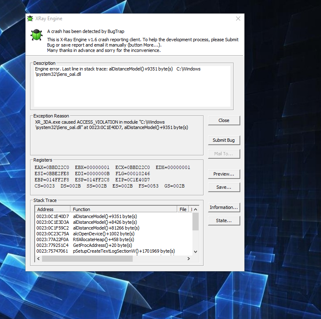This screenshot has height=319, width=321.
Task: Select the alDistanceModel()+8426 stack row
Action: (x=114, y=222)
